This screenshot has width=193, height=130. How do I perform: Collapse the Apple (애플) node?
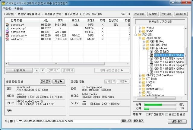pyautogui.click(x=140, y=38)
